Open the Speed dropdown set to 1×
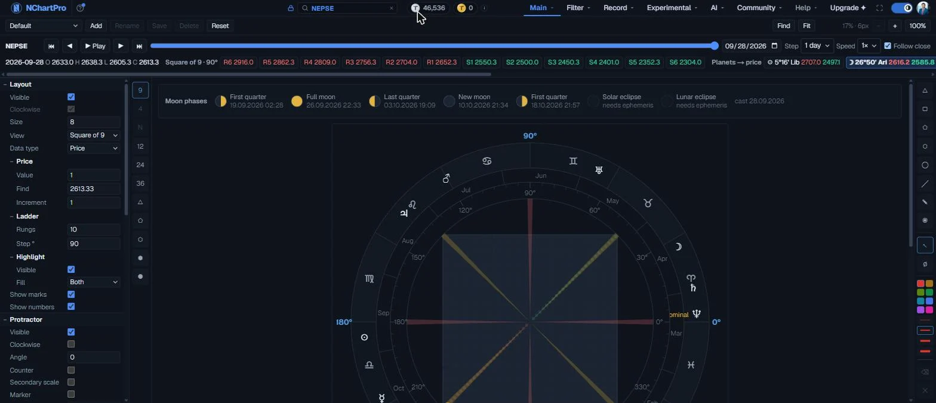The height and width of the screenshot is (403, 936). tap(869, 46)
